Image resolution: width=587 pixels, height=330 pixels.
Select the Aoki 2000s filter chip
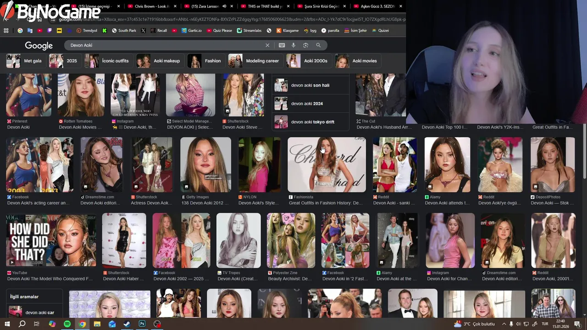coord(309,61)
